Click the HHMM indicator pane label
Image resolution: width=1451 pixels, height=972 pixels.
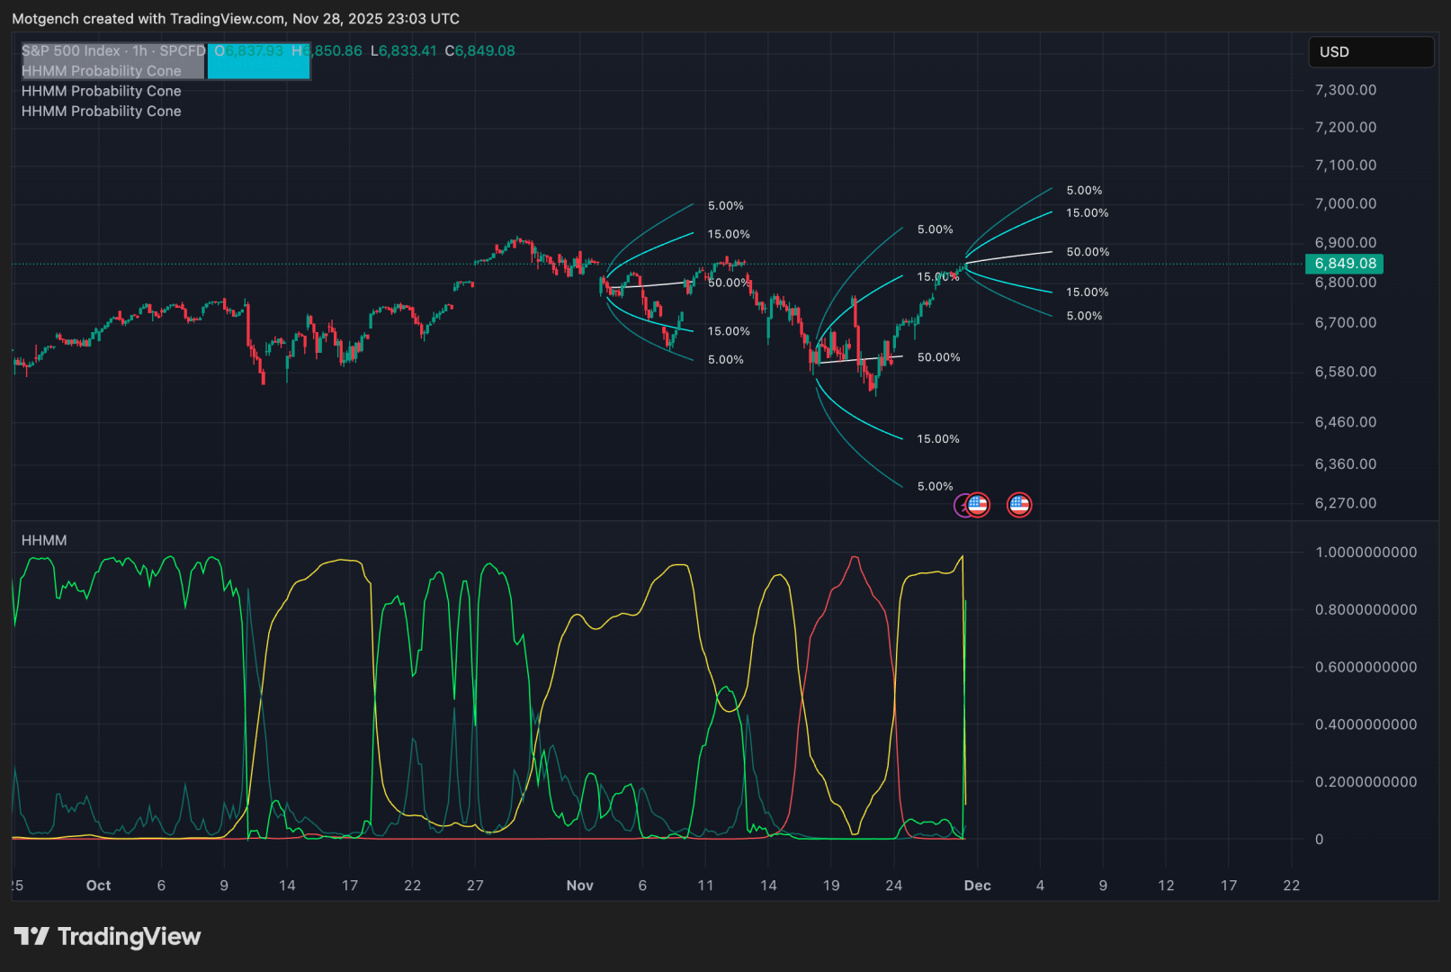(x=44, y=540)
